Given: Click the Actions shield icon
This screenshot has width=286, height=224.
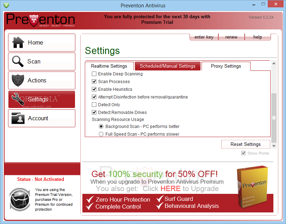Looking at the screenshot, I should (x=18, y=80).
